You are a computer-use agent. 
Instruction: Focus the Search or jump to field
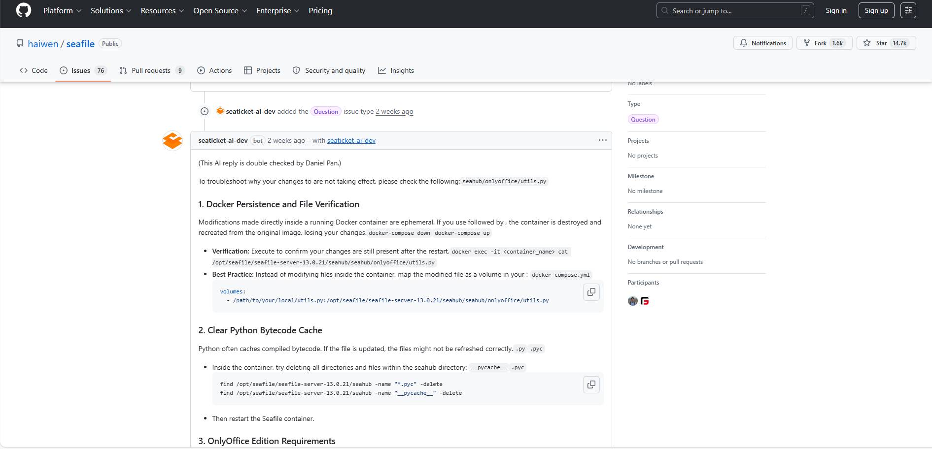click(x=735, y=10)
